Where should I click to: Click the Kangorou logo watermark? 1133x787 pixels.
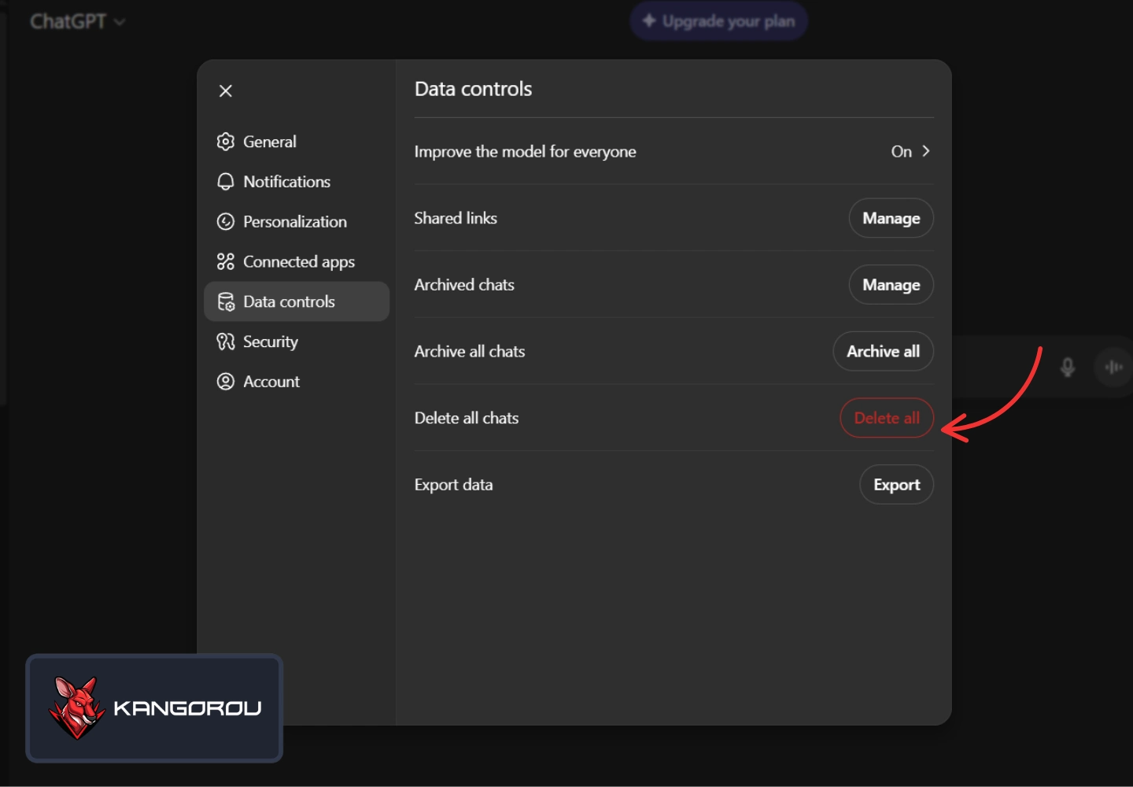154,708
